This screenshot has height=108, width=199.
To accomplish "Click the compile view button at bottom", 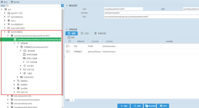I will click(150, 106).
